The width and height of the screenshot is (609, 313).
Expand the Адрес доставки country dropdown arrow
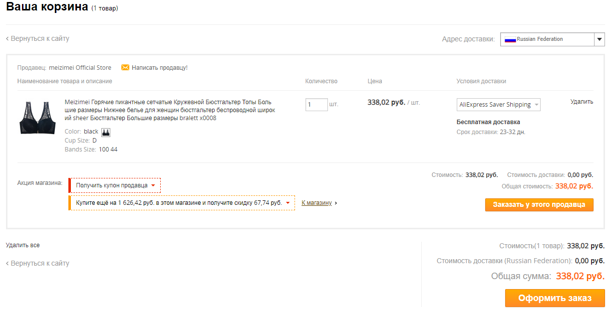(599, 39)
